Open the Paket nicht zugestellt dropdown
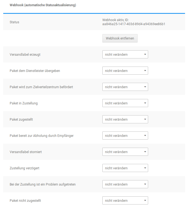Image resolution: width=188 pixels, height=208 pixels. [125, 201]
